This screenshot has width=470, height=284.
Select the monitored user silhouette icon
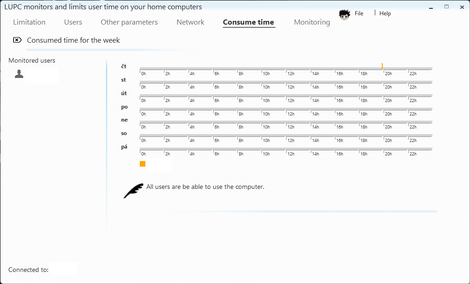19,74
